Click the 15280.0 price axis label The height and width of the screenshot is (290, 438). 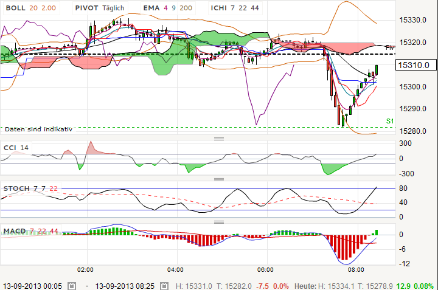tap(413, 131)
